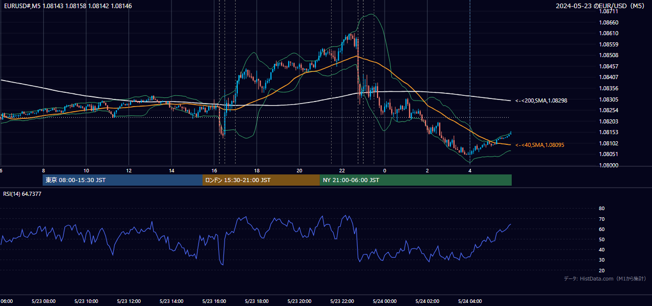Viewport: 652px width, 306px height.
Task: Click the date label 5/23 20:00
Action: tap(299, 301)
